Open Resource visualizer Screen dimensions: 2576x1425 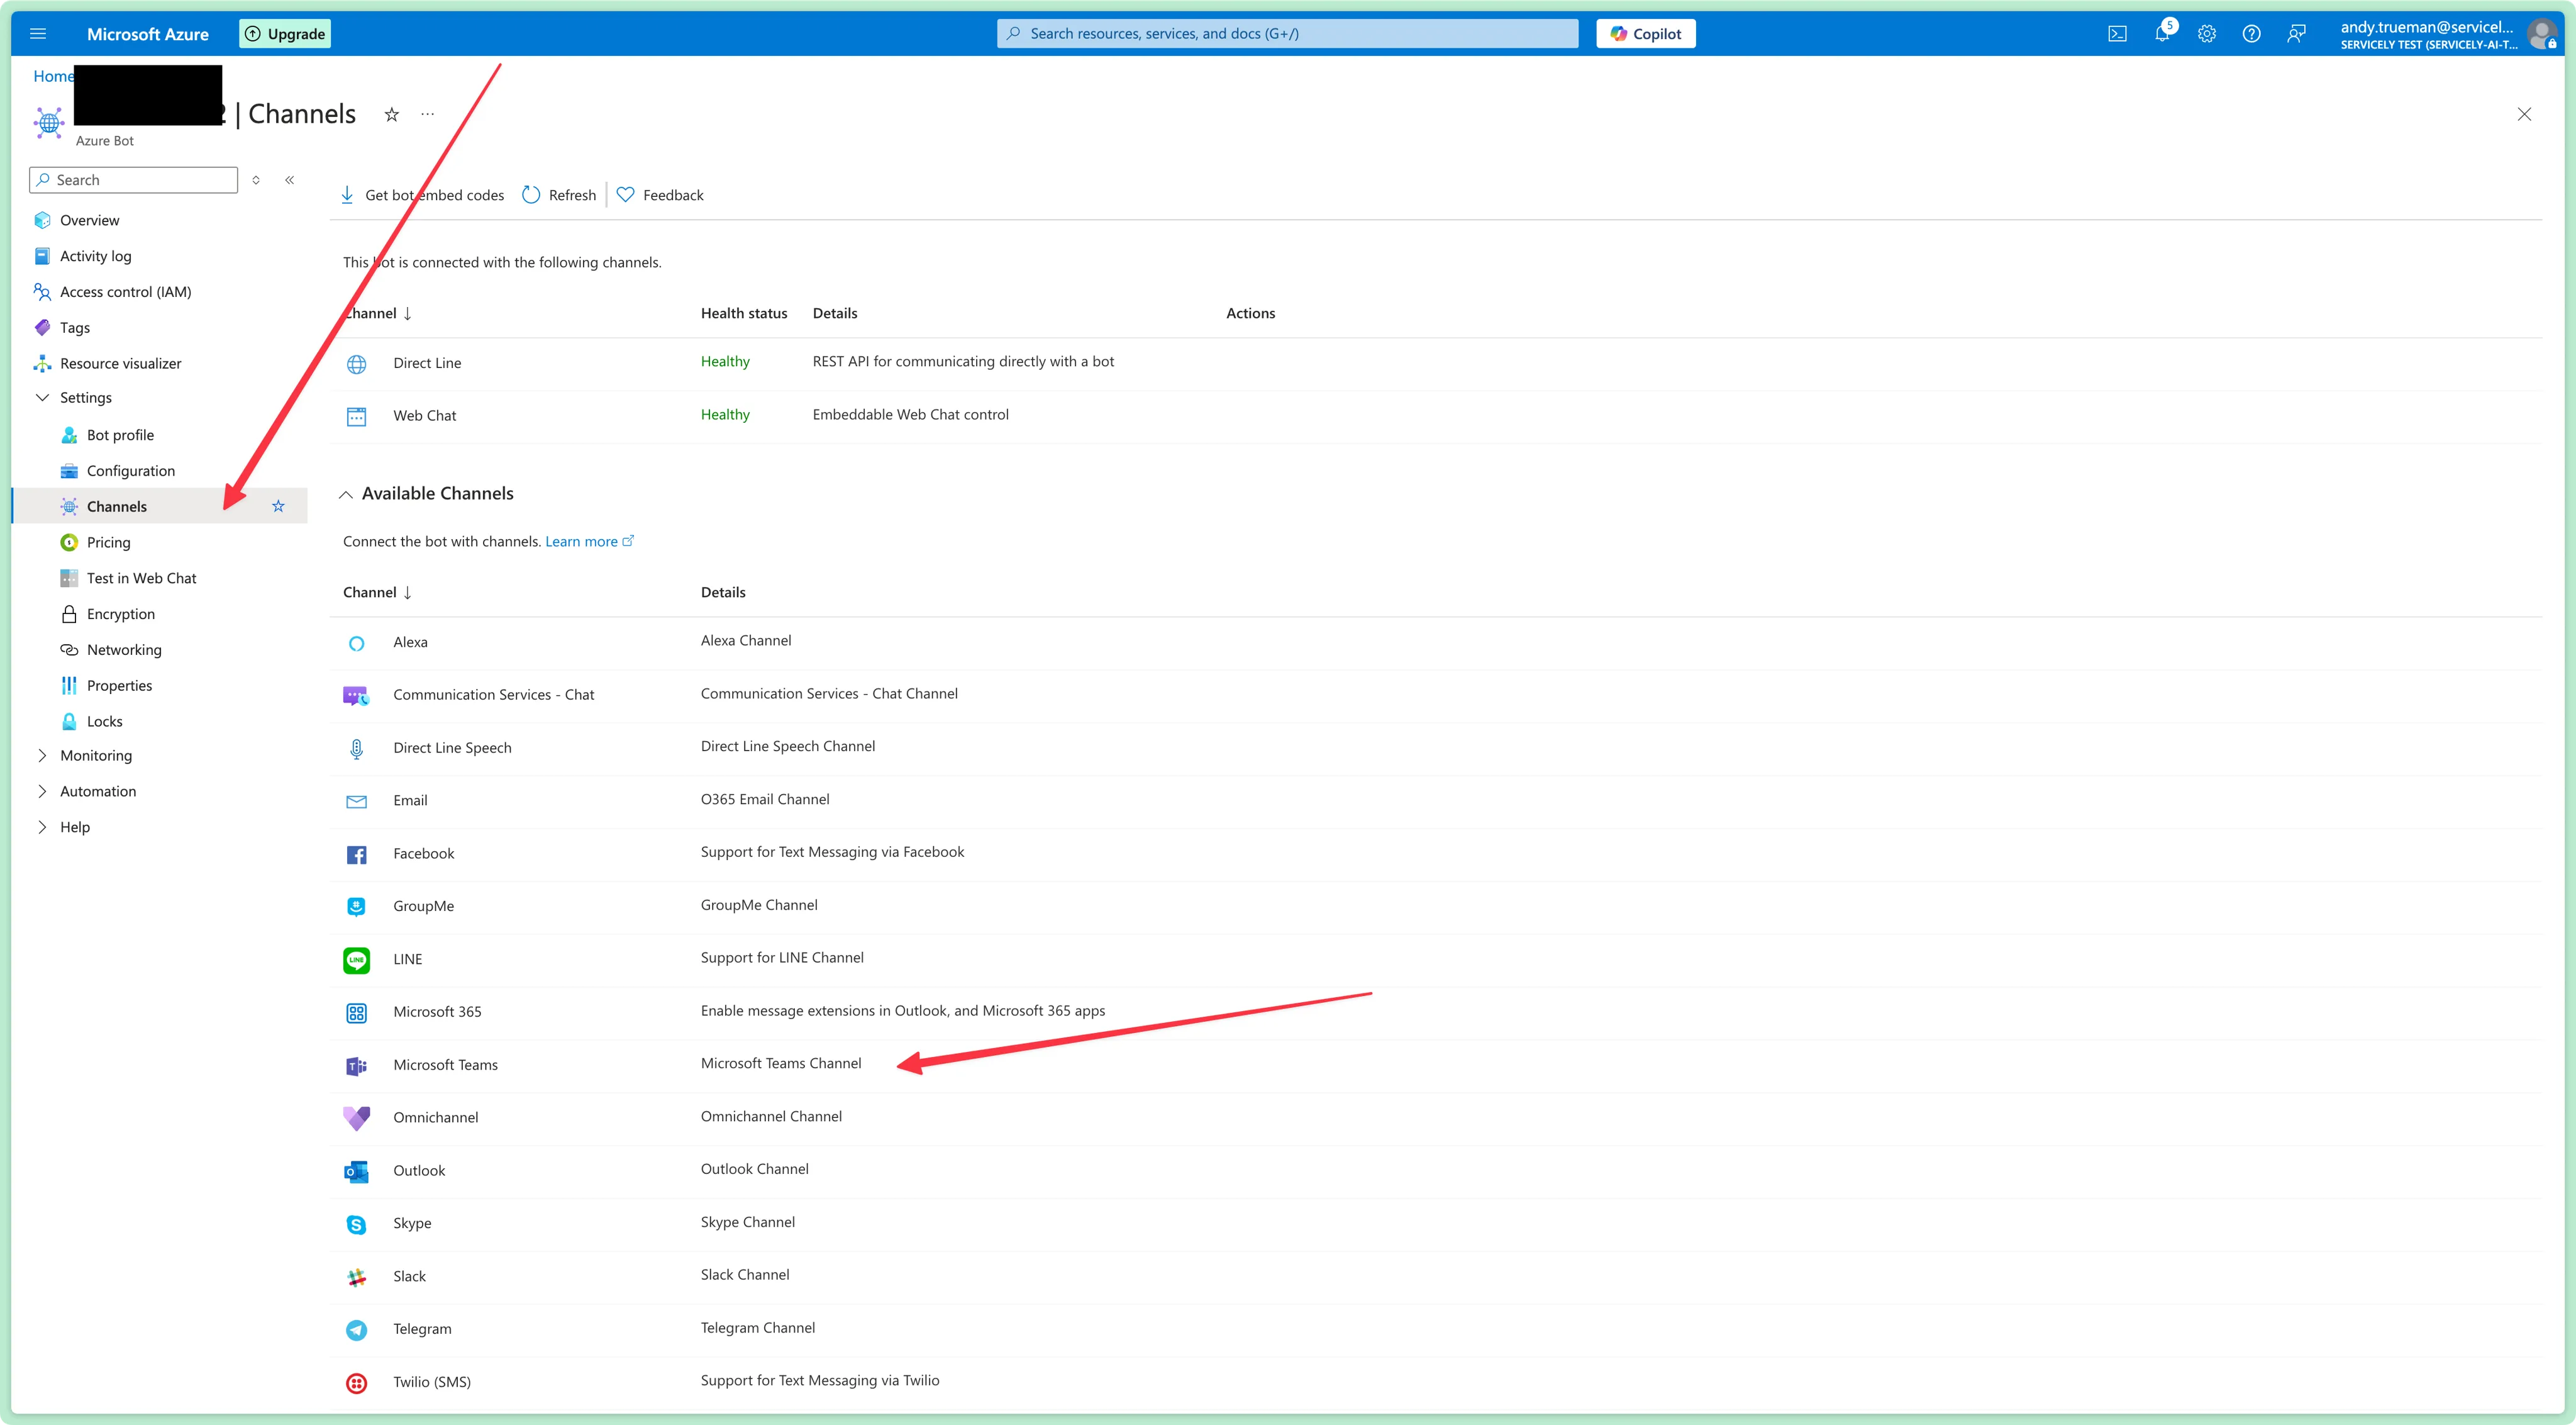click(120, 363)
